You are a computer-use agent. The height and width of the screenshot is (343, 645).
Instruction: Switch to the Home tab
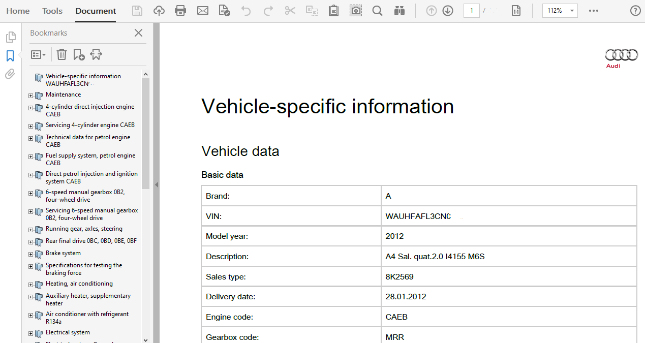[x=18, y=11]
